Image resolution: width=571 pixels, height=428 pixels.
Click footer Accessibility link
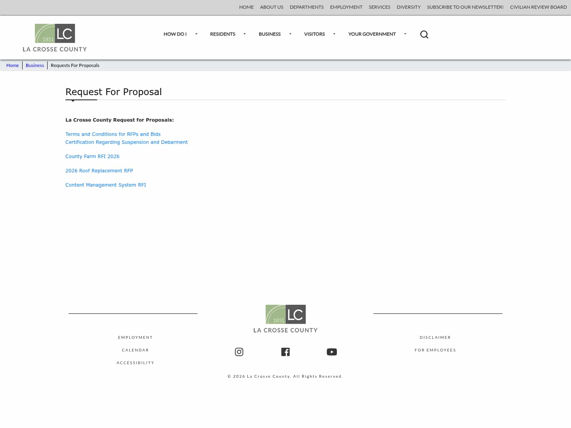(x=135, y=363)
